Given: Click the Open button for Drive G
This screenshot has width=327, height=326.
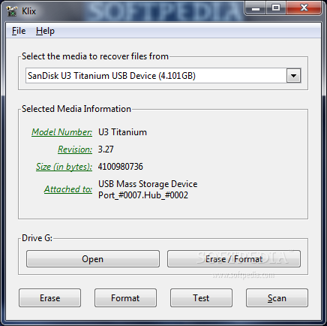Looking at the screenshot, I should coord(93,259).
